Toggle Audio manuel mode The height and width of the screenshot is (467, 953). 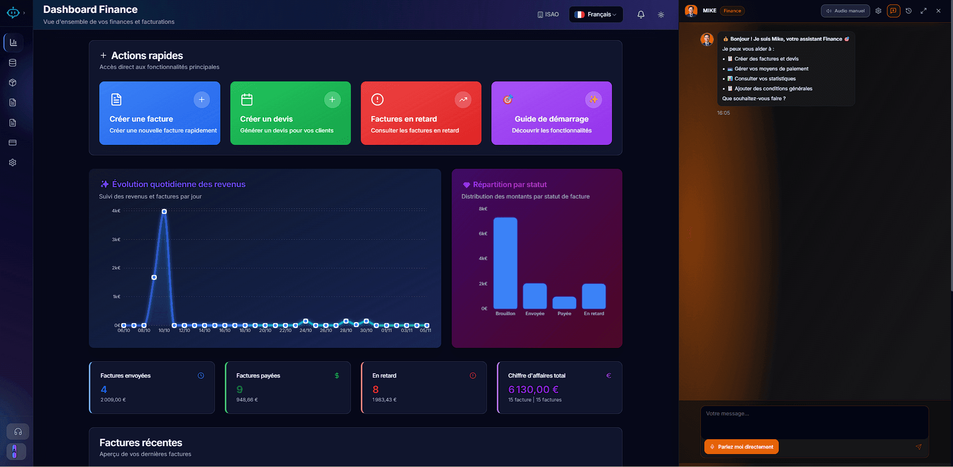pyautogui.click(x=845, y=10)
